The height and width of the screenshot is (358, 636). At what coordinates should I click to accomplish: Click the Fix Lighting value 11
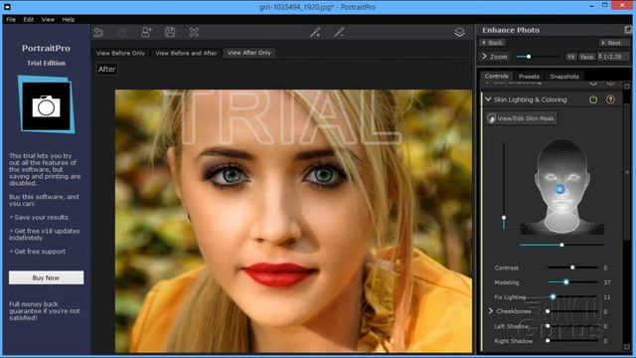[x=607, y=297]
